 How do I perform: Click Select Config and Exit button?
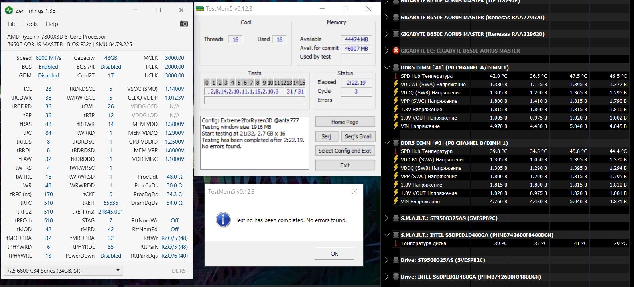[x=345, y=151]
